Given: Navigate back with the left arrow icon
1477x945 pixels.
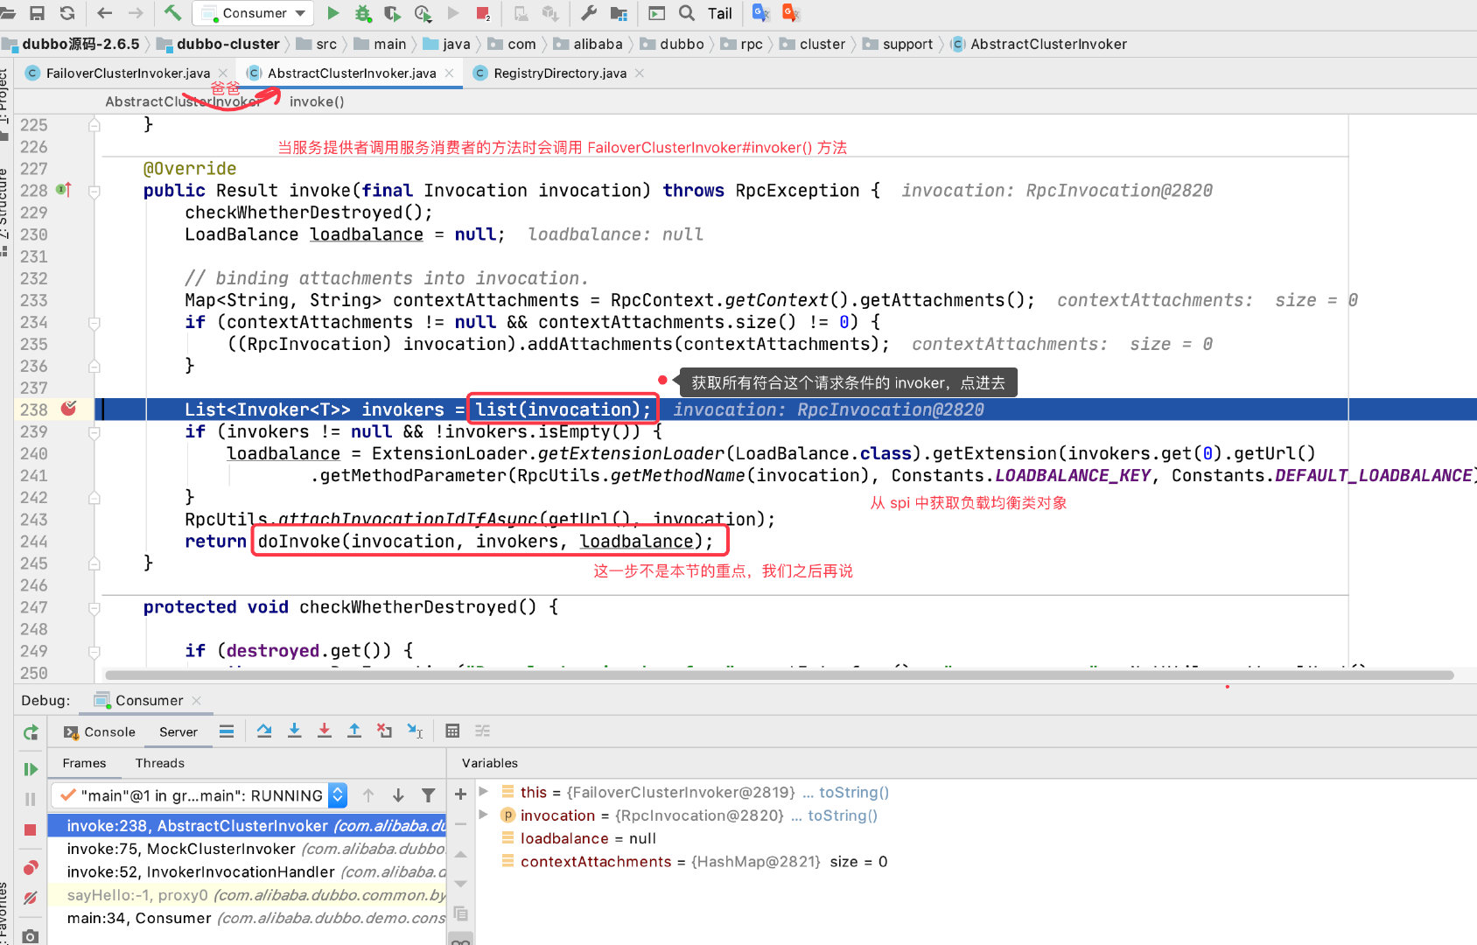Looking at the screenshot, I should point(105,13).
